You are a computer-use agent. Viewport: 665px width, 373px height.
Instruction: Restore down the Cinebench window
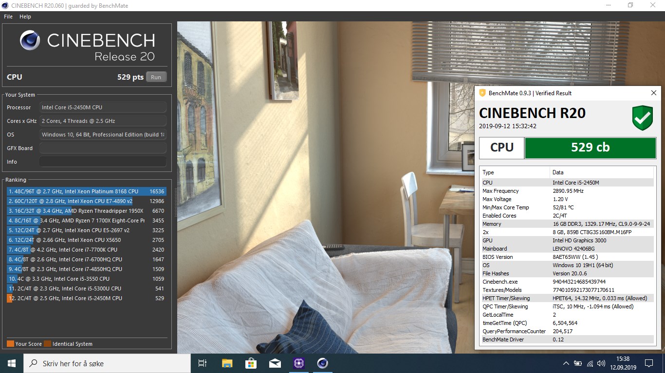point(630,5)
